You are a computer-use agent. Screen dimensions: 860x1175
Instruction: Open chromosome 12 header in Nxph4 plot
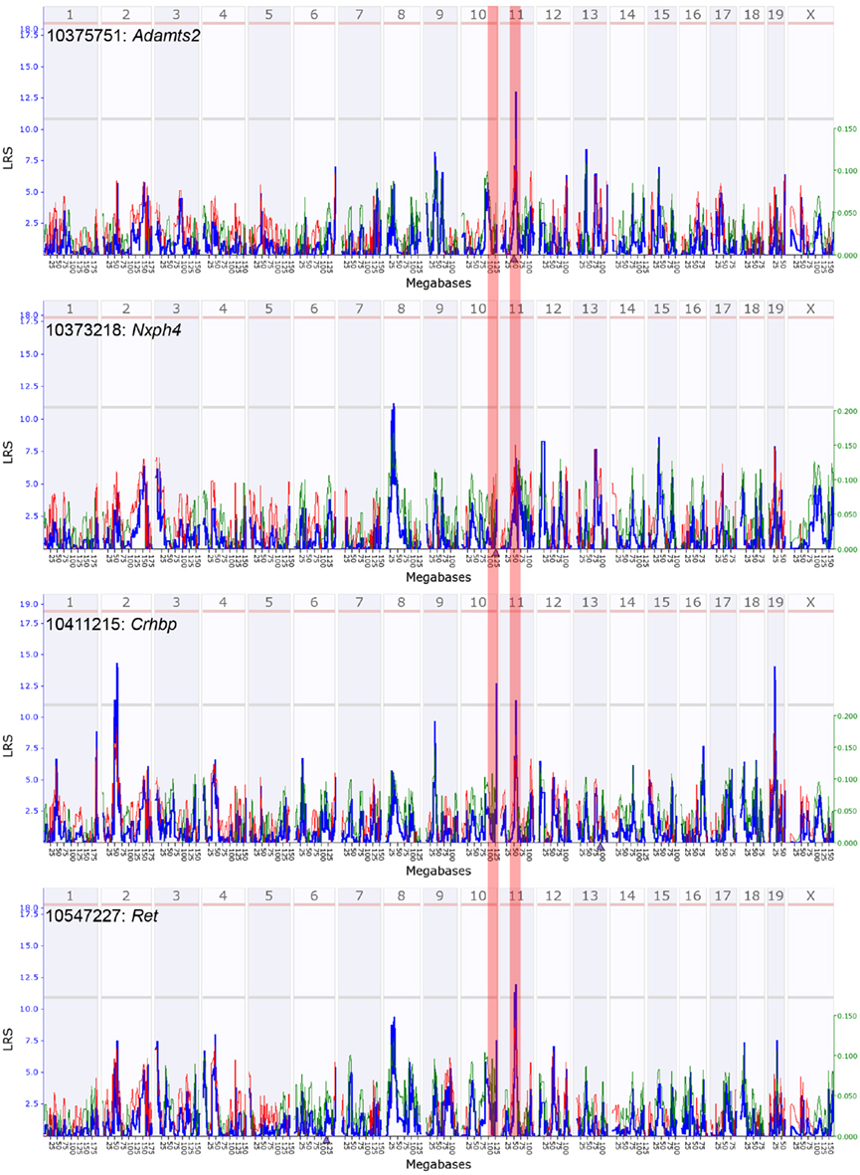click(553, 308)
